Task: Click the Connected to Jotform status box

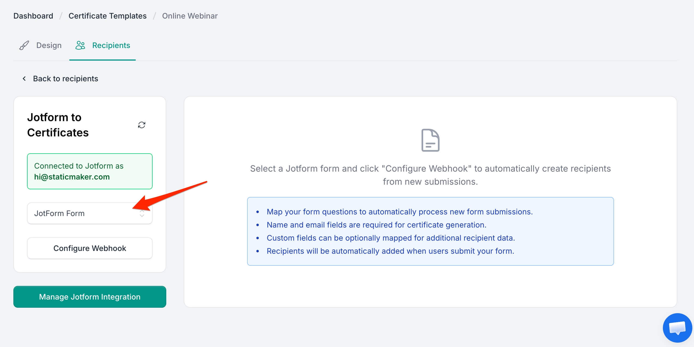Action: [x=90, y=171]
